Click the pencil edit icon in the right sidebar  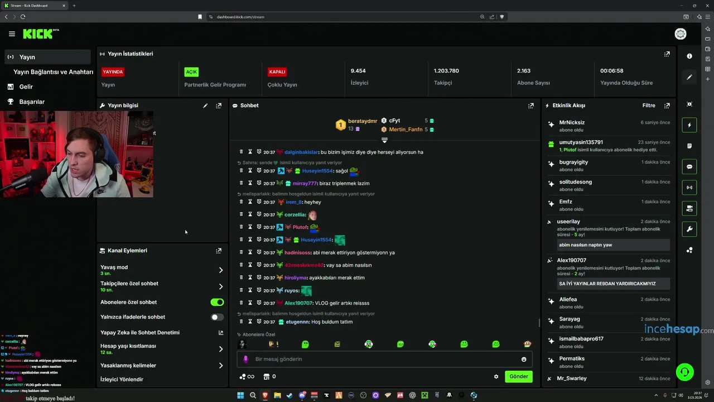point(689,77)
